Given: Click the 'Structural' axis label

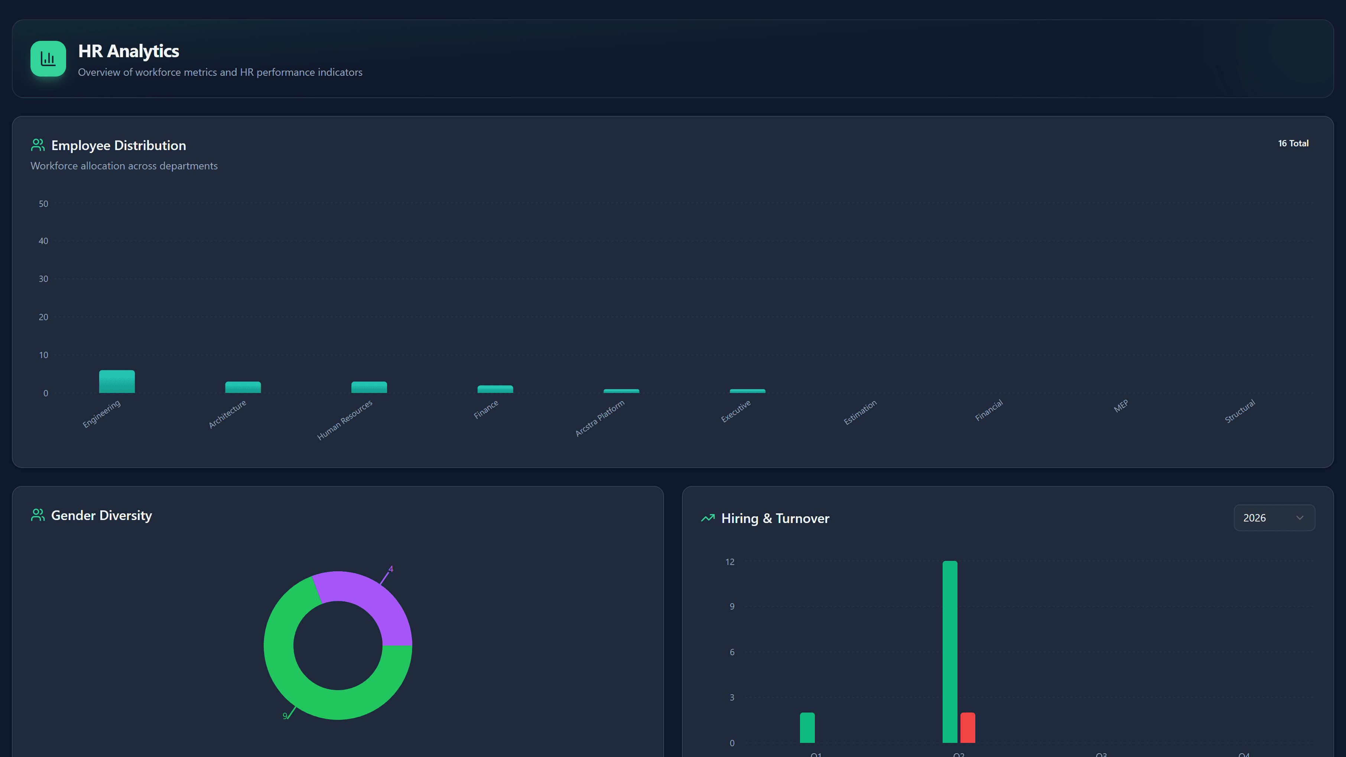Looking at the screenshot, I should tap(1240, 411).
